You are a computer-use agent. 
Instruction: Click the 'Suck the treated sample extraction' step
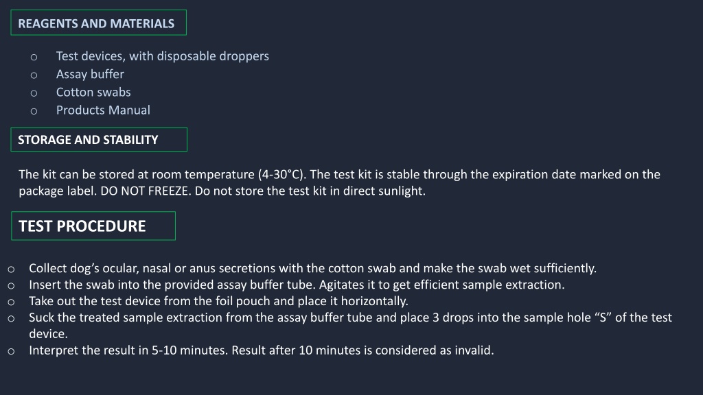(x=351, y=326)
